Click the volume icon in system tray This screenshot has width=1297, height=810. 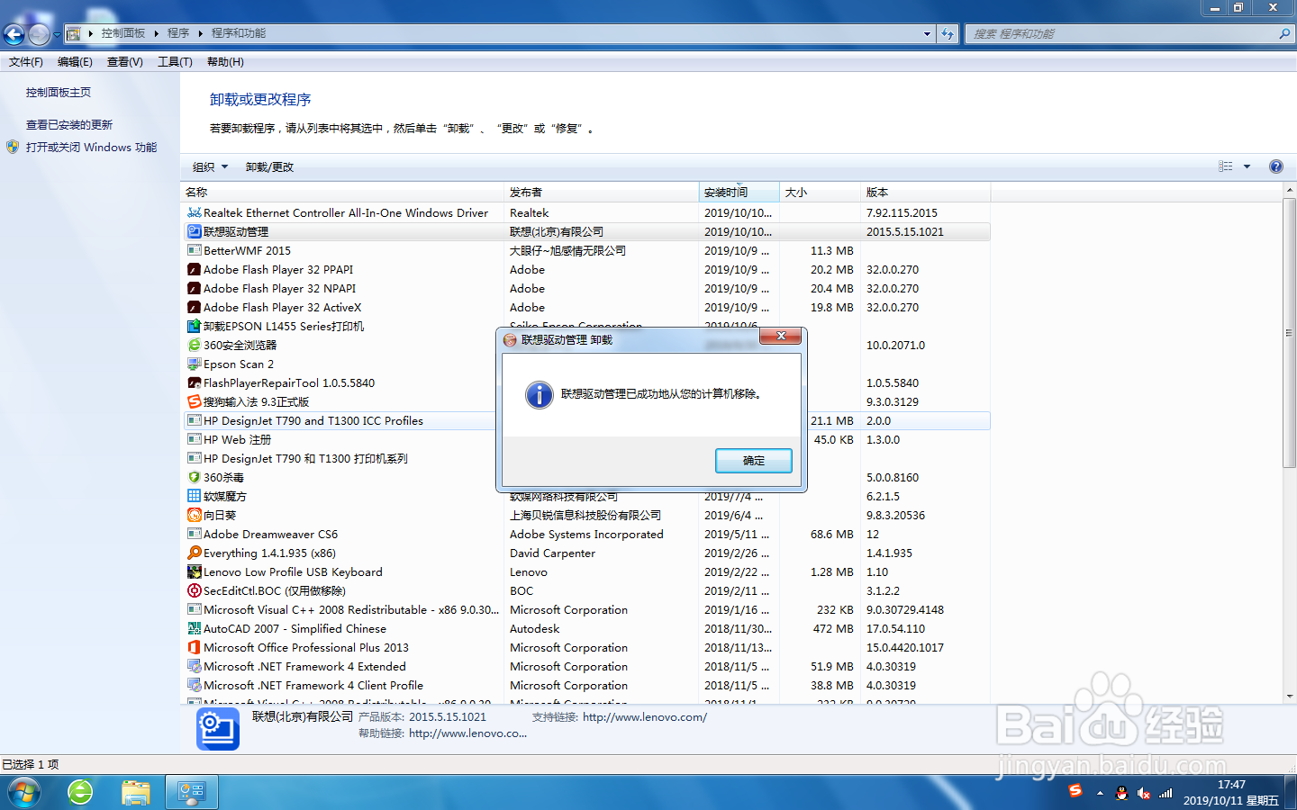click(x=1145, y=794)
